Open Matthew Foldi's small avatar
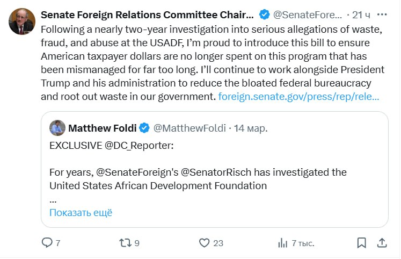The height and width of the screenshot is (259, 401). coord(57,128)
